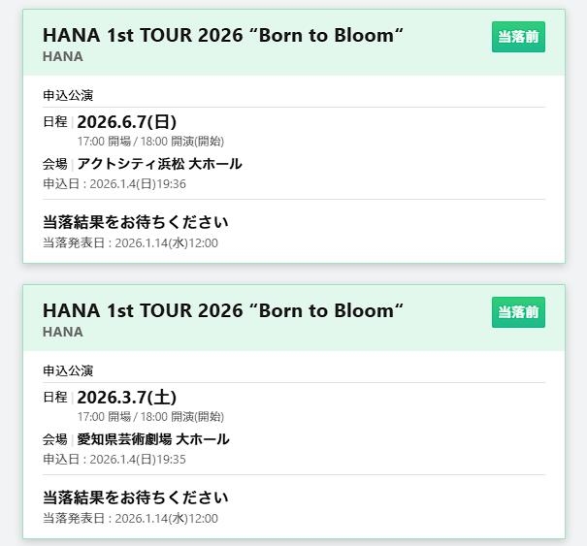Click the 当落前 badge on the Aichi card
Image resolution: width=587 pixels, height=546 pixels.
518,312
